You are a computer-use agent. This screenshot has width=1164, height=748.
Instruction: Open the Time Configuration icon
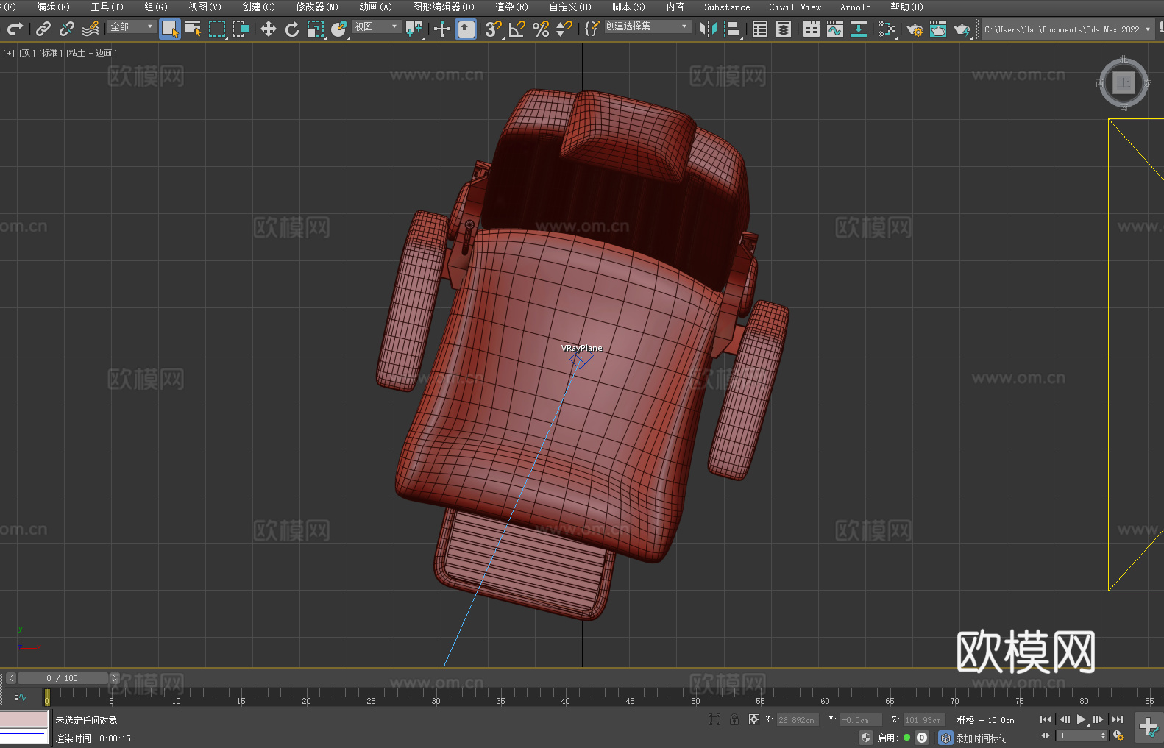coord(1118,735)
